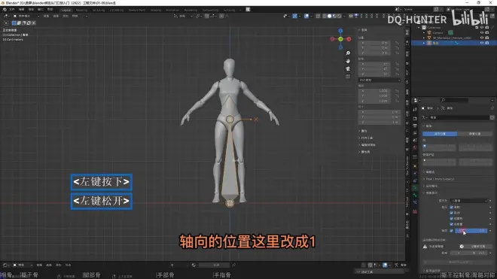Toggle camera view icon in viewport
The image size is (497, 279).
coord(348,68)
